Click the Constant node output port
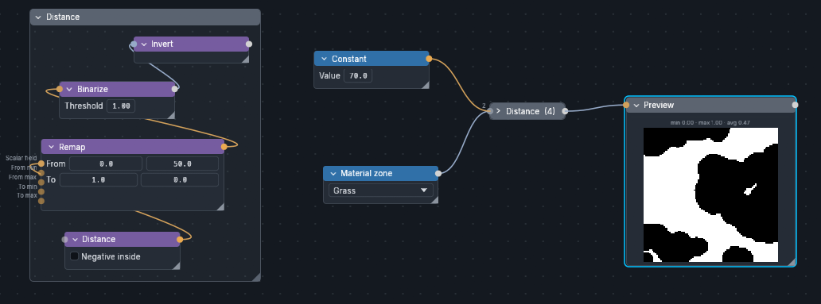 [x=429, y=59]
